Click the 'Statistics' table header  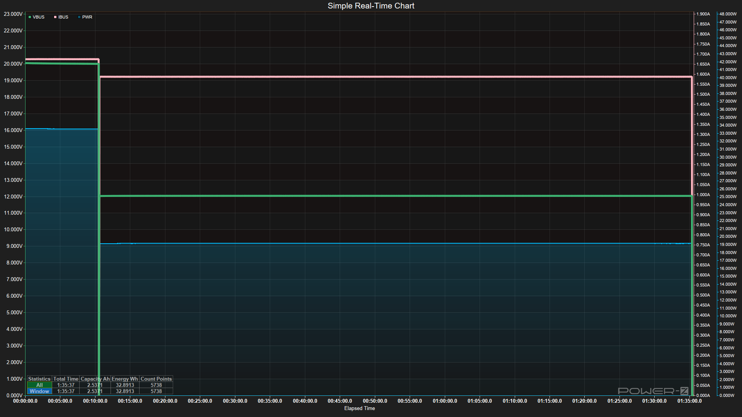tap(39, 379)
